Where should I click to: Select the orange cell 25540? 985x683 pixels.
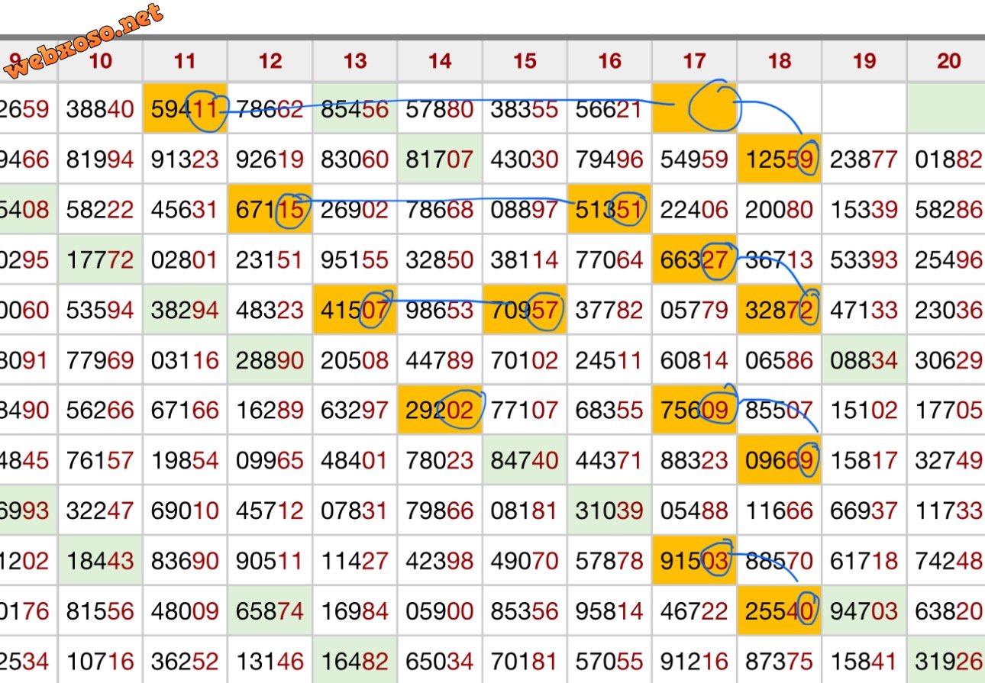pos(778,611)
